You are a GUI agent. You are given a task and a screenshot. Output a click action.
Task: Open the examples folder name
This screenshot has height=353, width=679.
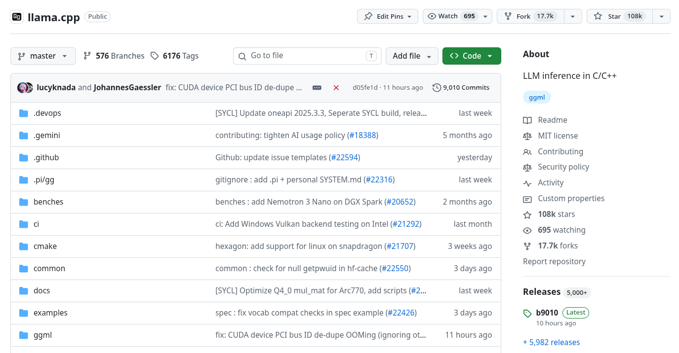50,313
